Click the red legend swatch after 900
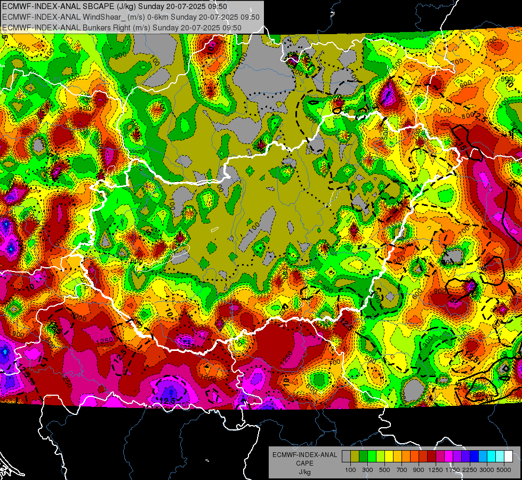This screenshot has height=480, width=522. tap(423, 457)
